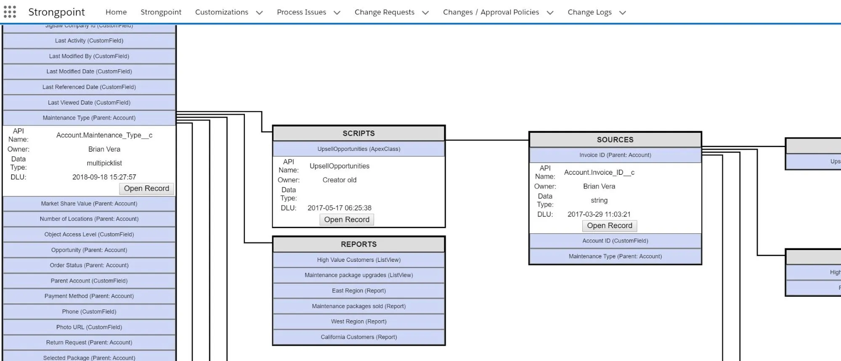Select Opportunity (Parent: Account) row
841x361 pixels.
(x=89, y=250)
